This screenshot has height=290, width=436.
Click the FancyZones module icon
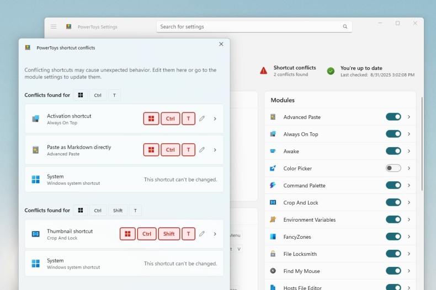point(273,237)
